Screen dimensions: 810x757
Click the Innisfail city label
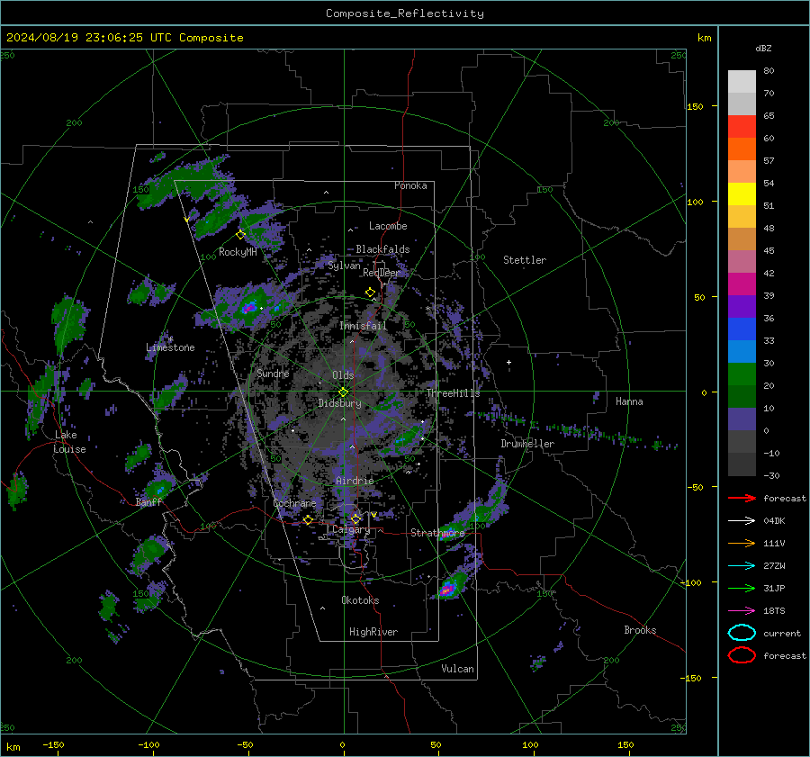(x=363, y=326)
